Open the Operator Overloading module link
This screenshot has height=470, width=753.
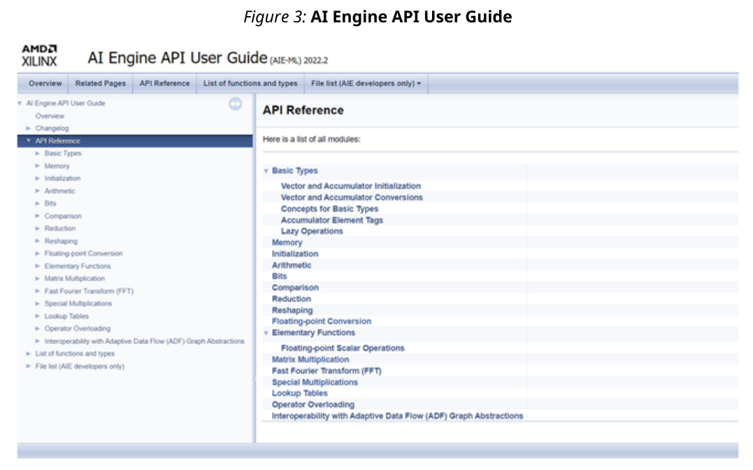pos(313,405)
